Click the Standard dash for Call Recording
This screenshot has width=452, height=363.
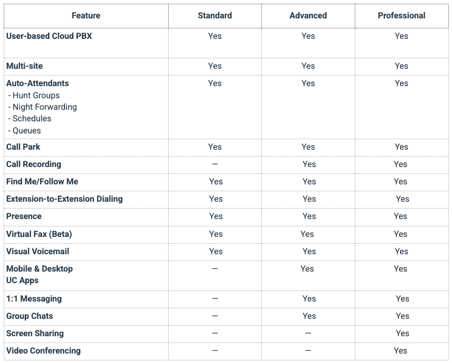click(214, 164)
